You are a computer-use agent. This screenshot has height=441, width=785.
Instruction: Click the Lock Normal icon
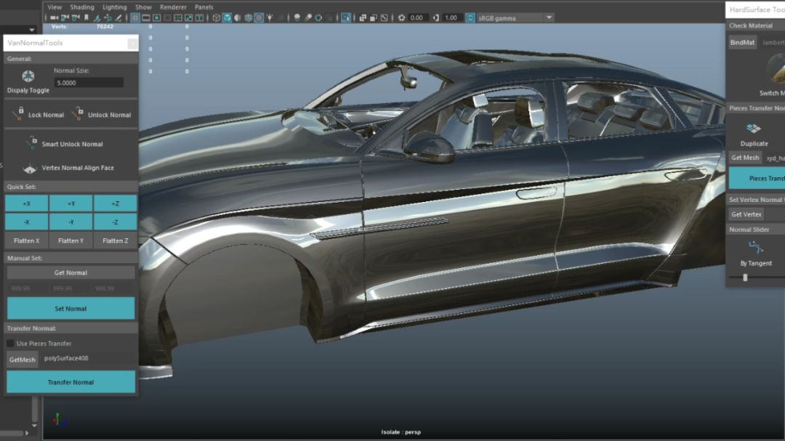(x=18, y=114)
